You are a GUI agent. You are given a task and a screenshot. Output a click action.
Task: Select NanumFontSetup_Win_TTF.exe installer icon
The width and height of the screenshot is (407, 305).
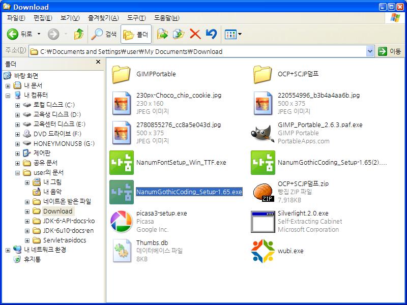coord(122,163)
